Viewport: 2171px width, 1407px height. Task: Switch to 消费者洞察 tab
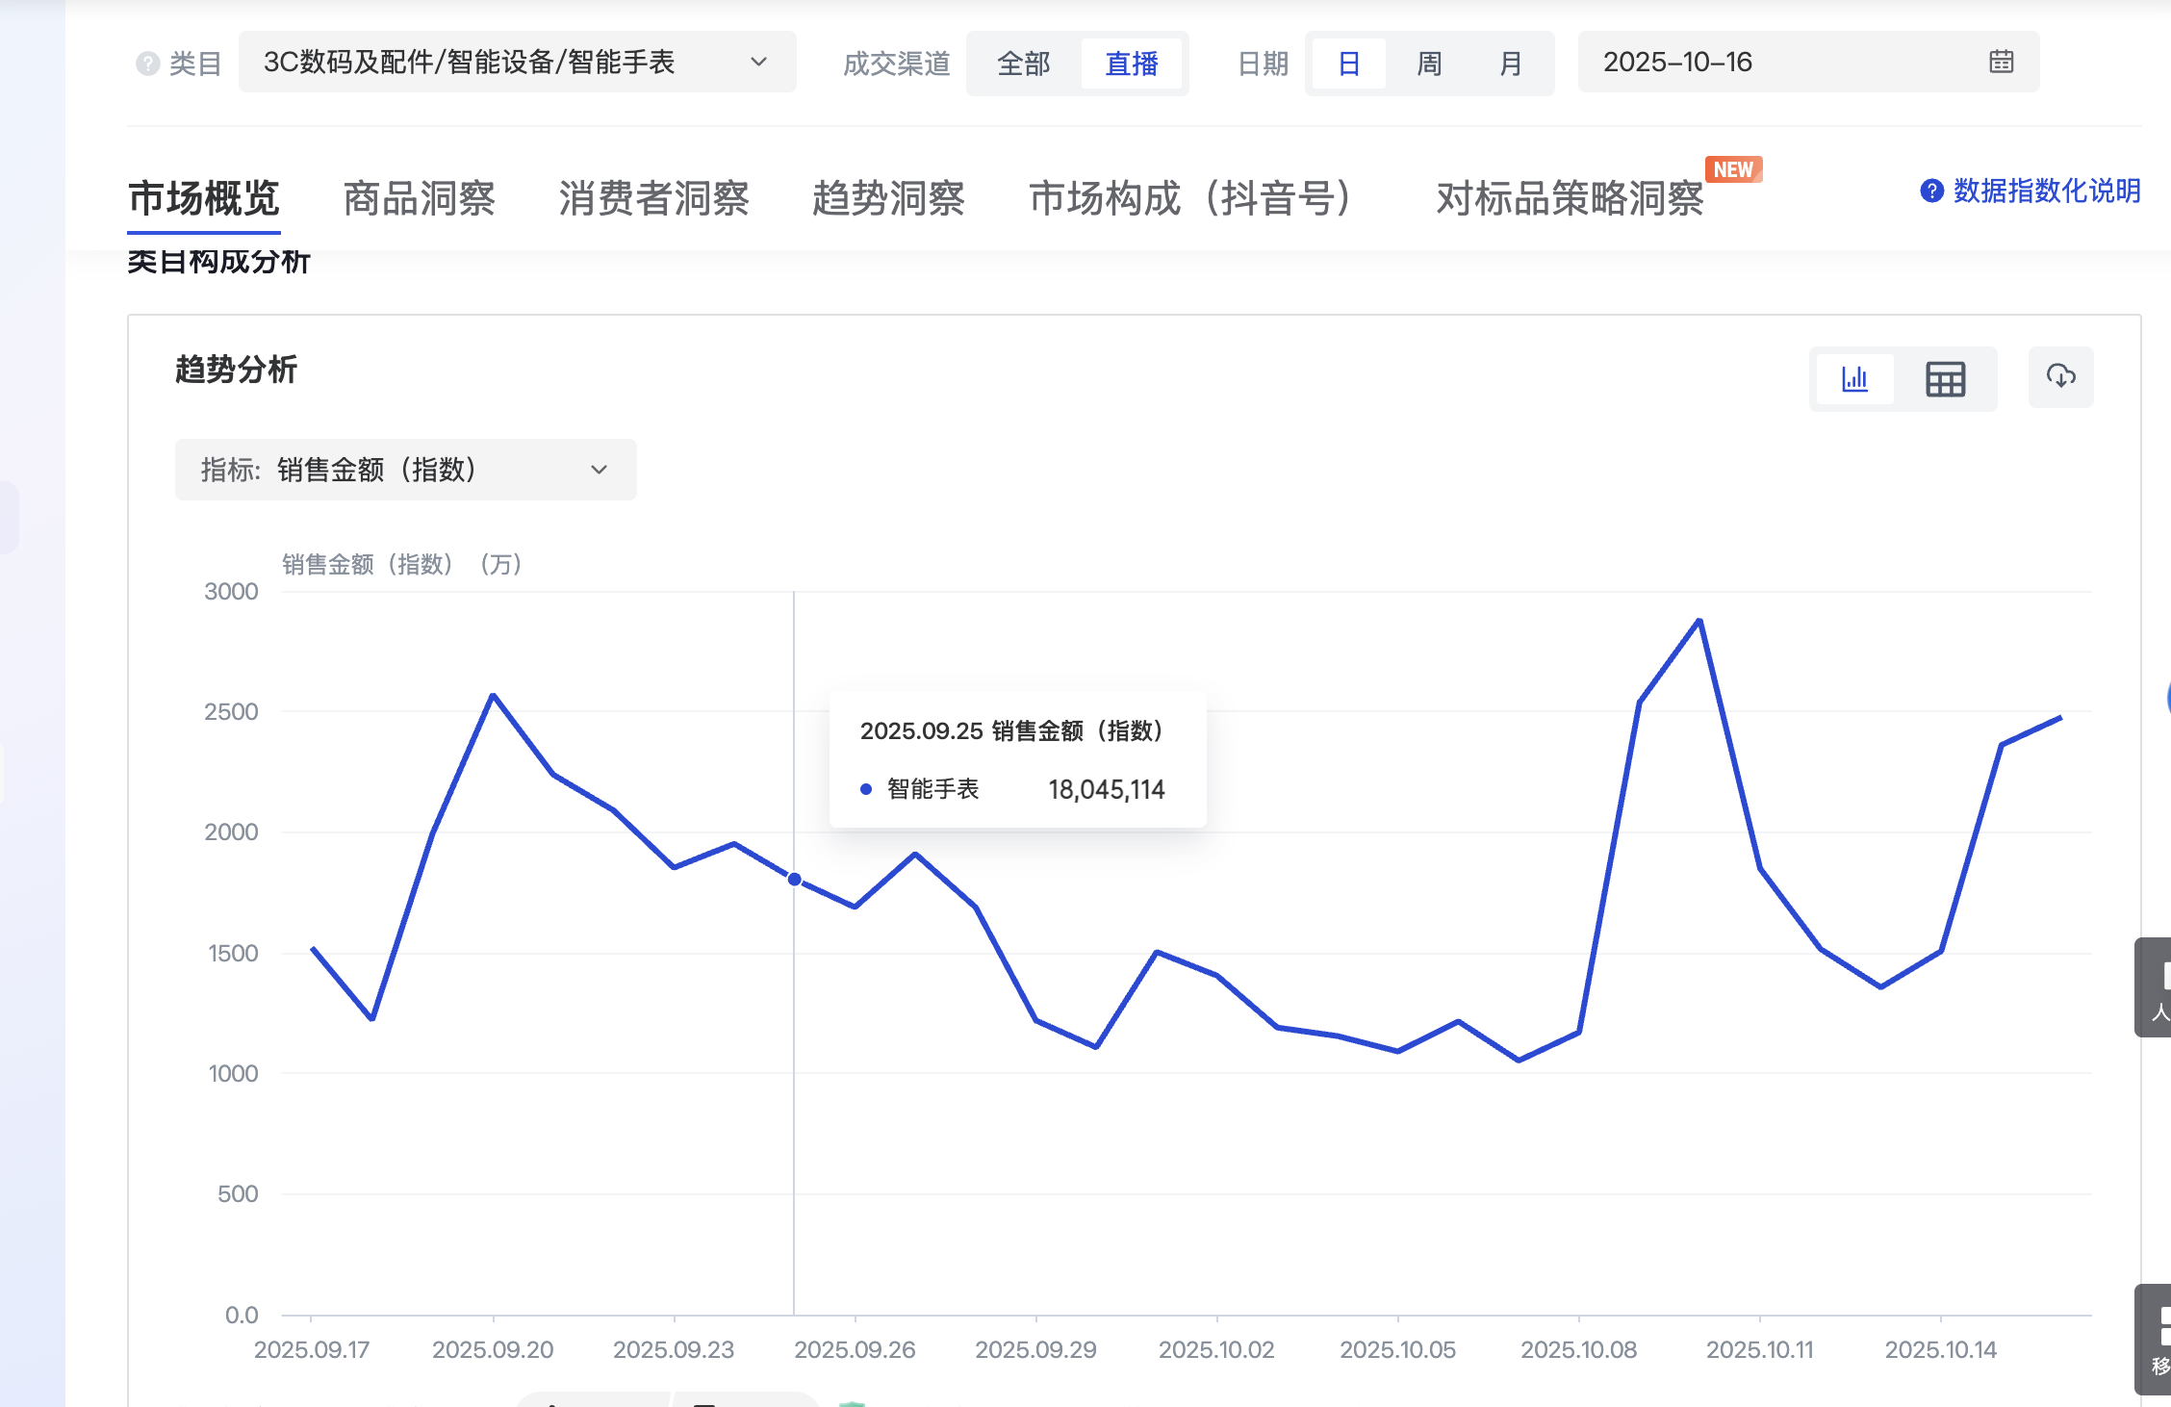tap(653, 198)
